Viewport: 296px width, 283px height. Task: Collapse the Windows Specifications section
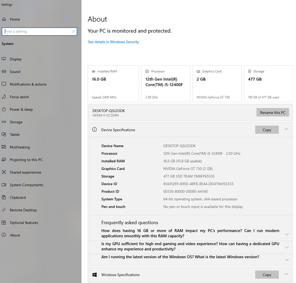click(x=286, y=275)
